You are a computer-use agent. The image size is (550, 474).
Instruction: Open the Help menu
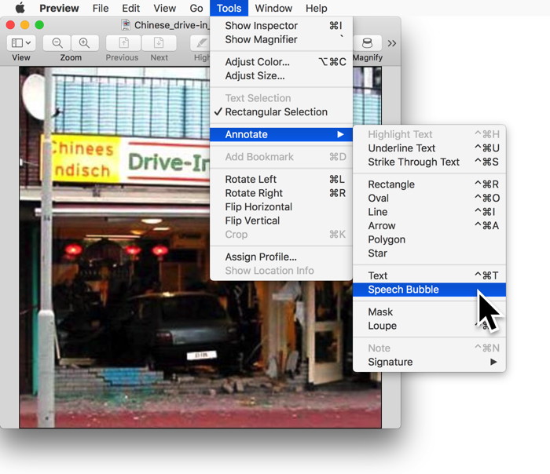(x=317, y=8)
